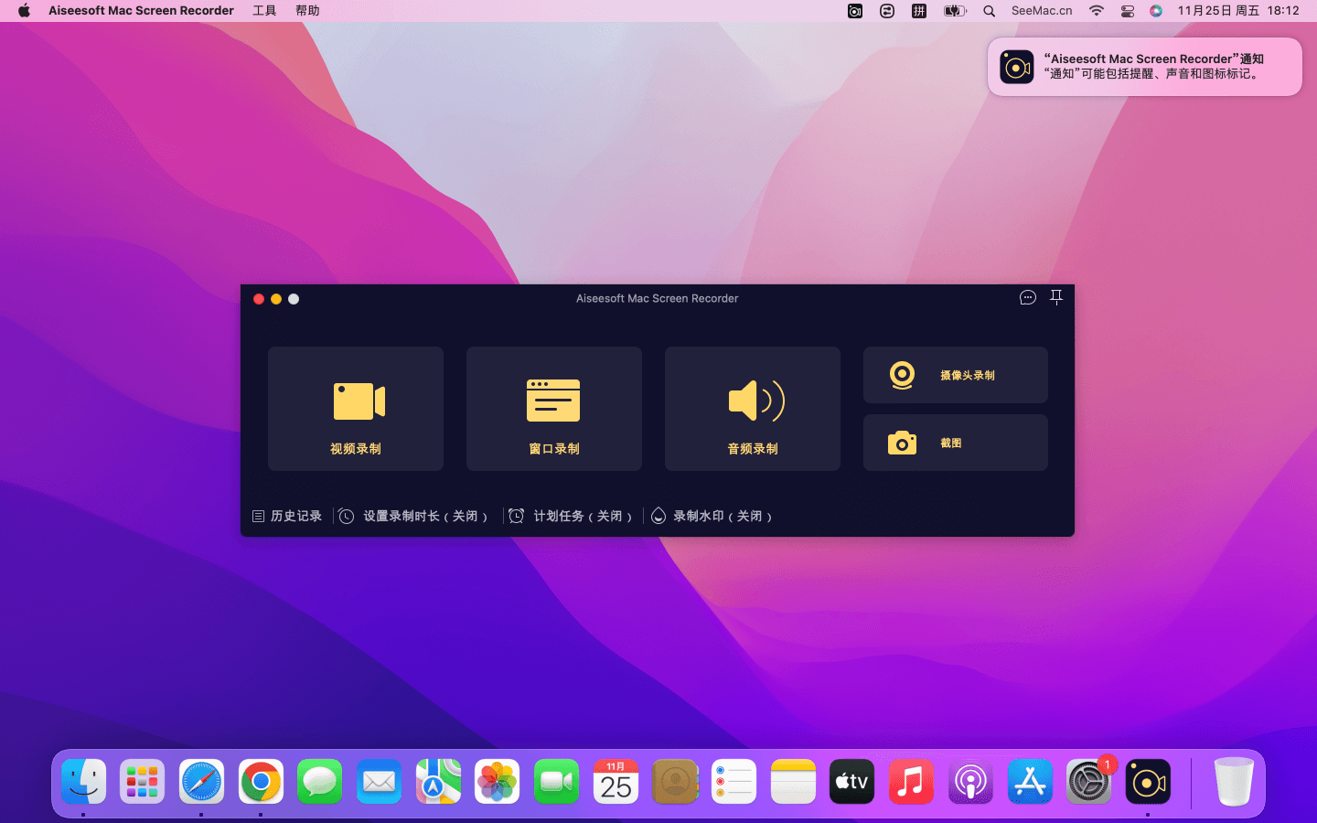
Task: Launch System Preferences from the Dock
Action: coord(1088,782)
